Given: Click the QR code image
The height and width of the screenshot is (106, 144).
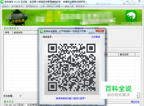Looking at the screenshot, I should point(72,67).
